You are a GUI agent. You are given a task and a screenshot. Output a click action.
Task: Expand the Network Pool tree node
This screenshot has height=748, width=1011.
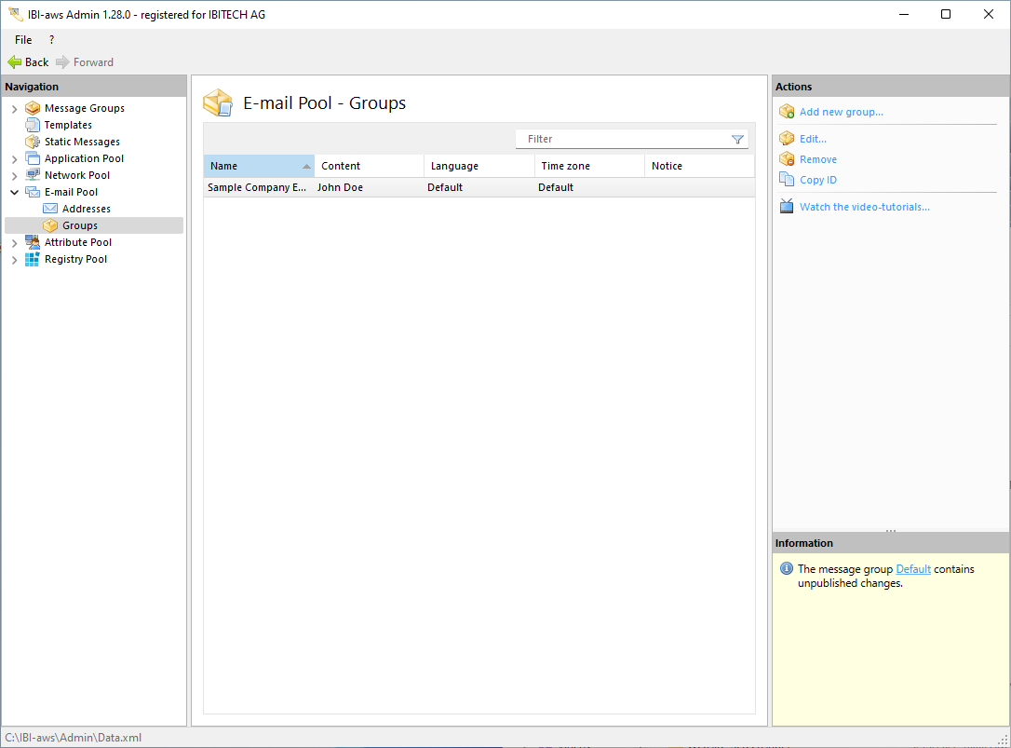[x=14, y=176]
